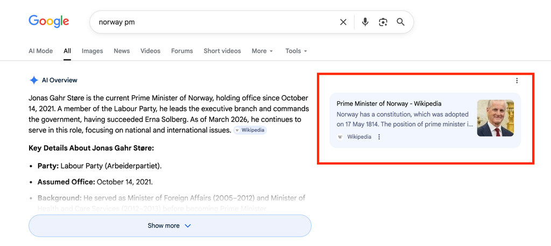Image resolution: width=551 pixels, height=246 pixels.
Task: Open 'Prime Minister of Norway - Wikipedia' link
Action: tap(389, 104)
